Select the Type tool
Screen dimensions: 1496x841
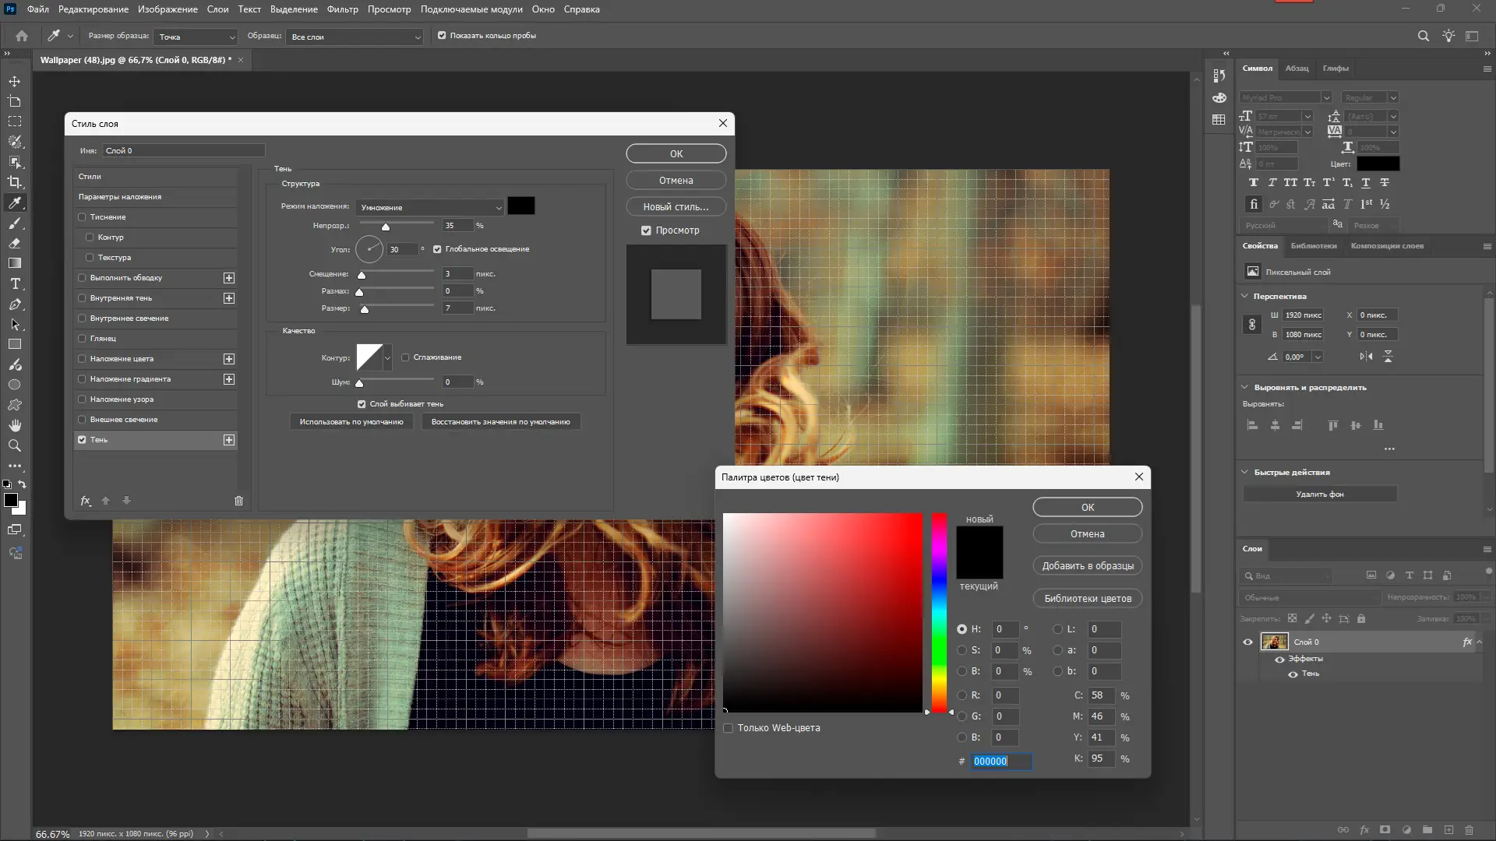[x=15, y=284]
